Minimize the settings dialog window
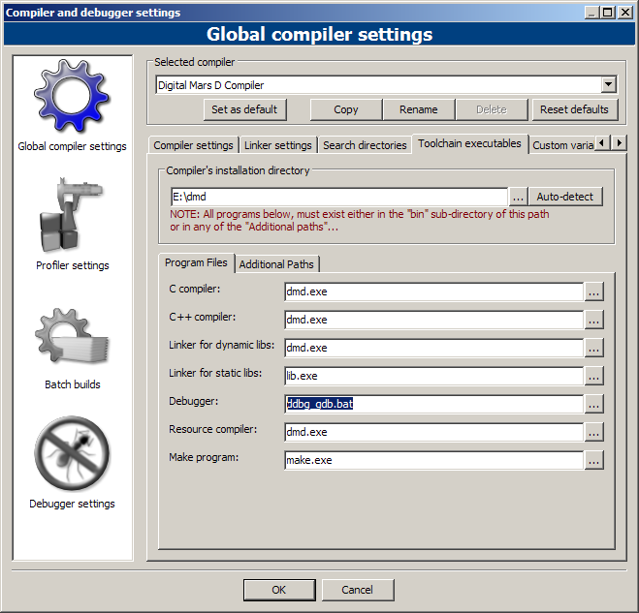Image resolution: width=639 pixels, height=613 pixels. (591, 13)
